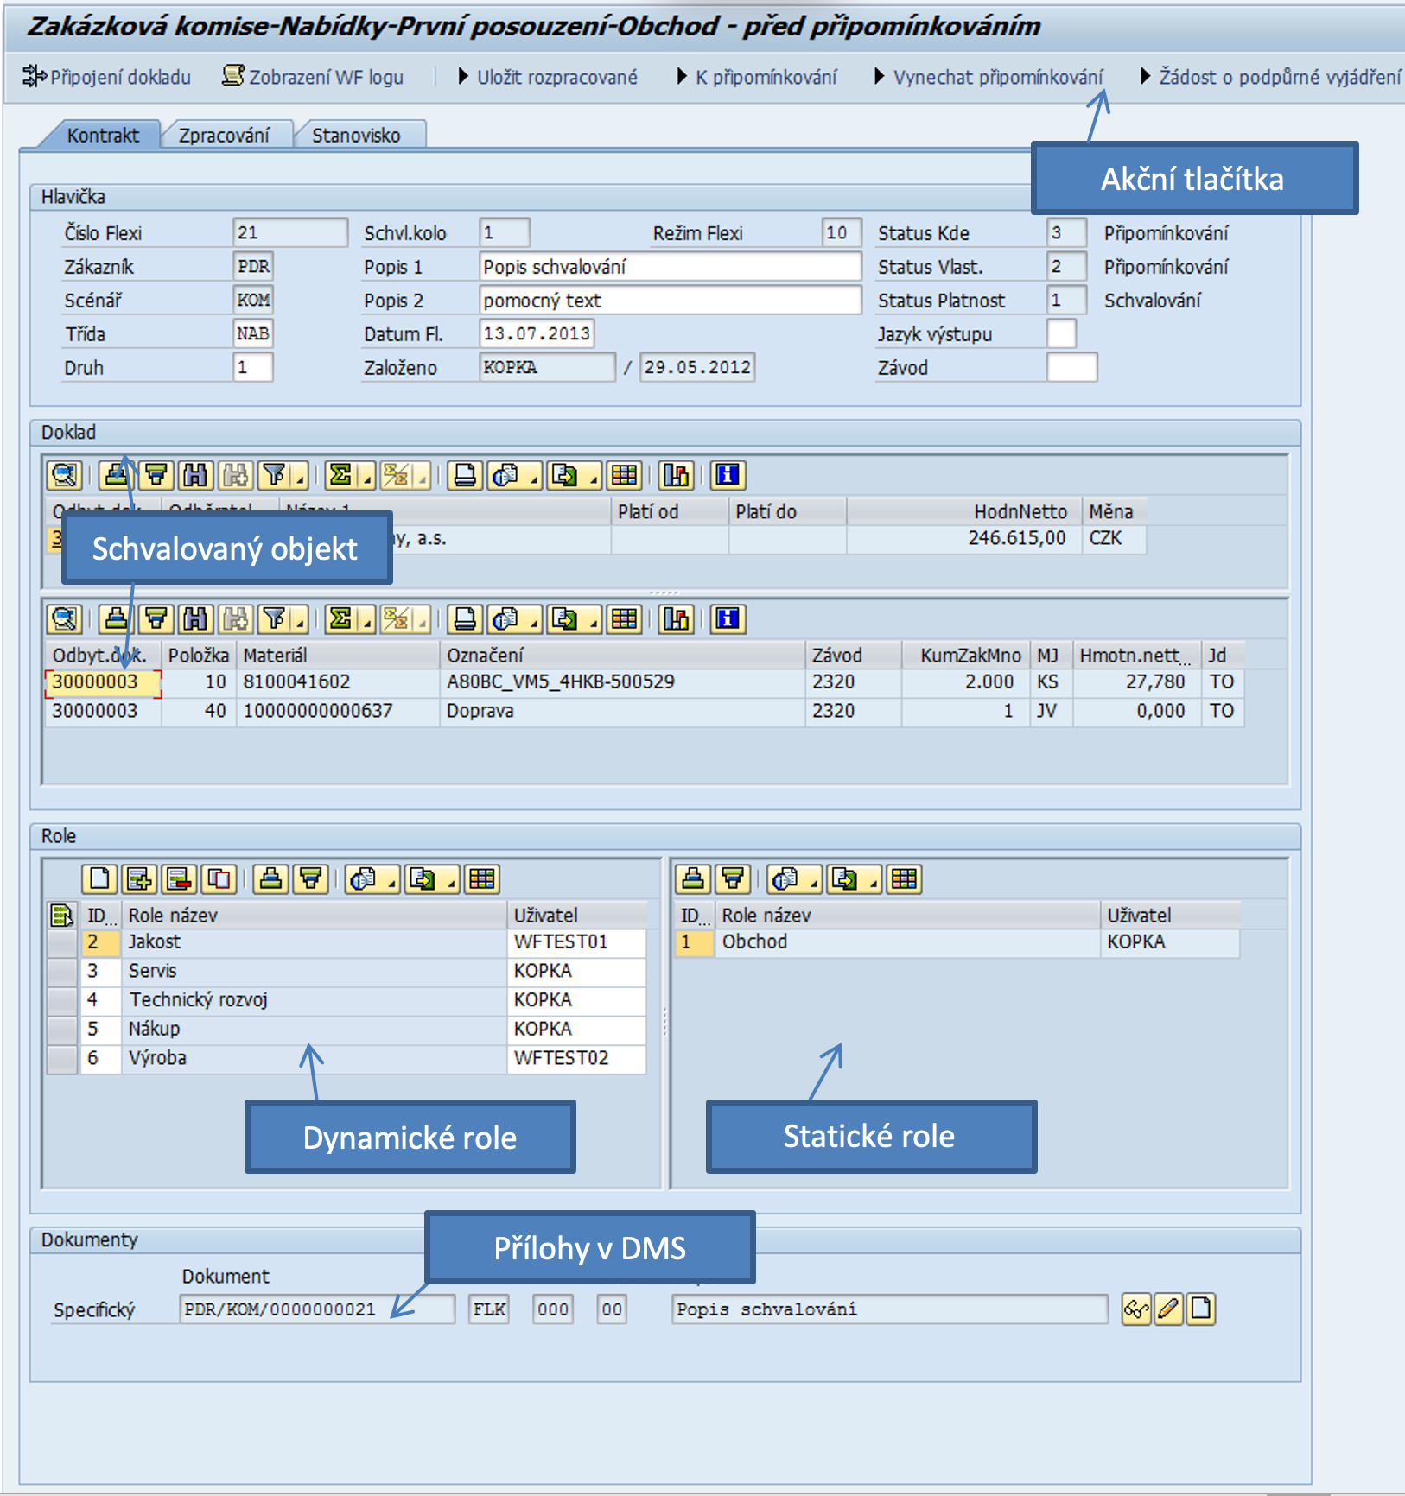Set filter in the header table toolbar
Screen dimensions: 1405x1496
[275, 475]
